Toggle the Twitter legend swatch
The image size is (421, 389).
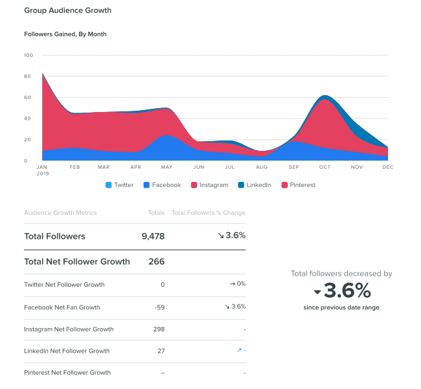(108, 185)
